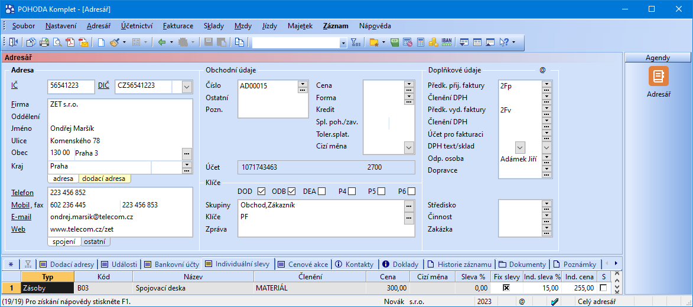Viewport: 693px width, 307px height.
Task: Export to PDF toolbar icon
Action: (x=70, y=42)
